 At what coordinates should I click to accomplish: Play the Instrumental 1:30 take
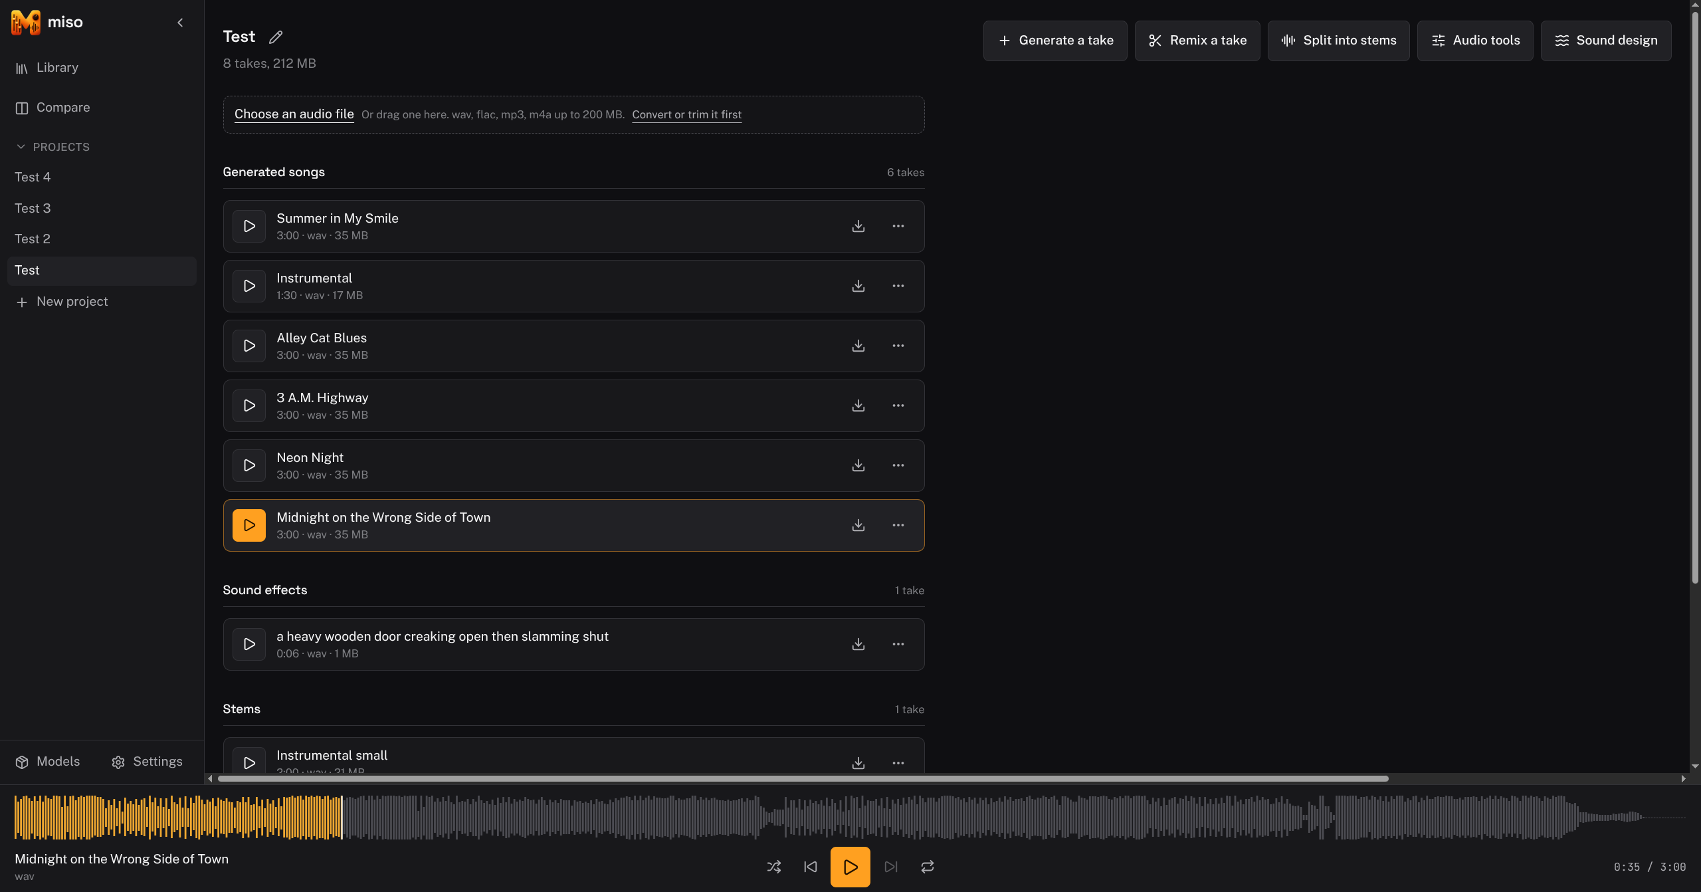pyautogui.click(x=249, y=286)
